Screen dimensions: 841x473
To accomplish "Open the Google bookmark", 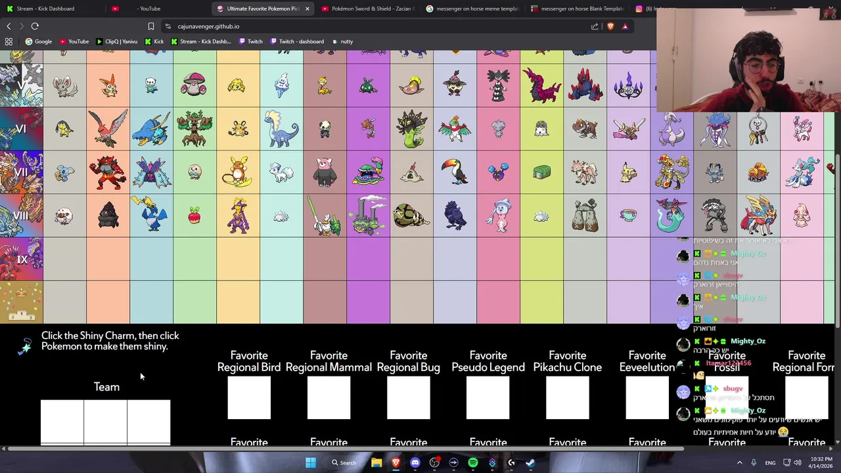I will click(x=39, y=41).
